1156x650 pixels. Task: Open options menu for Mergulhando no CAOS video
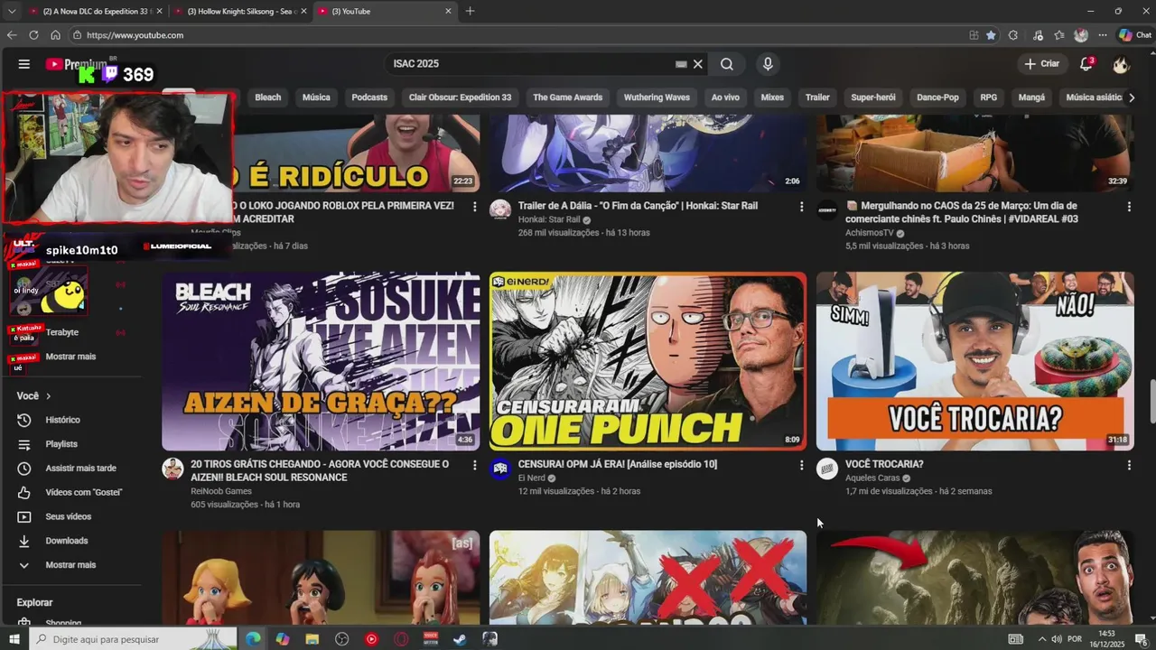1129,207
